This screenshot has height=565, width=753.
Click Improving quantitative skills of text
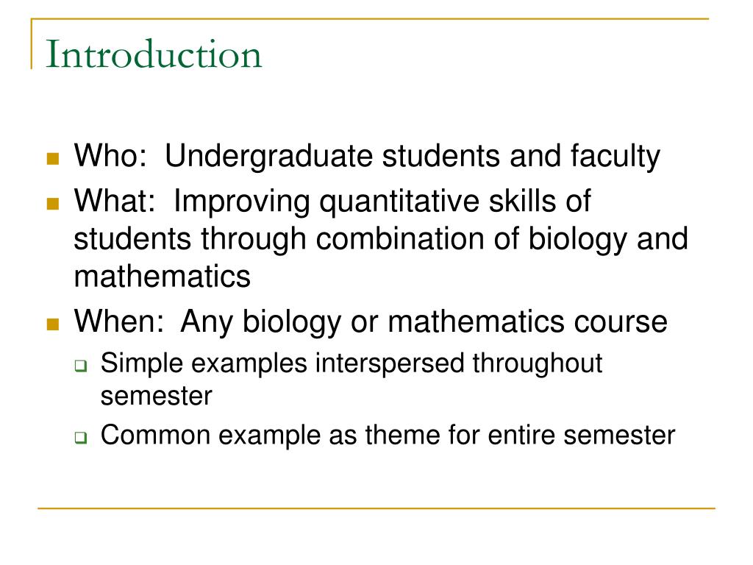(382, 202)
